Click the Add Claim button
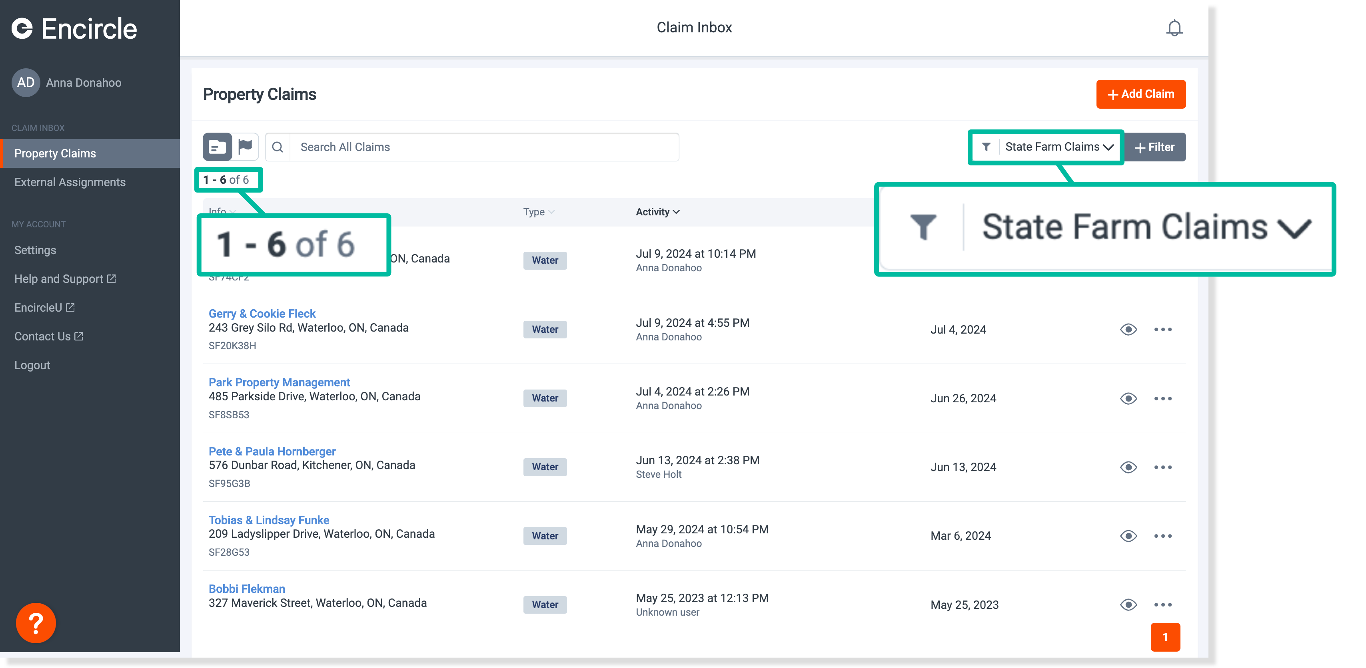The image size is (1366, 668). point(1140,94)
